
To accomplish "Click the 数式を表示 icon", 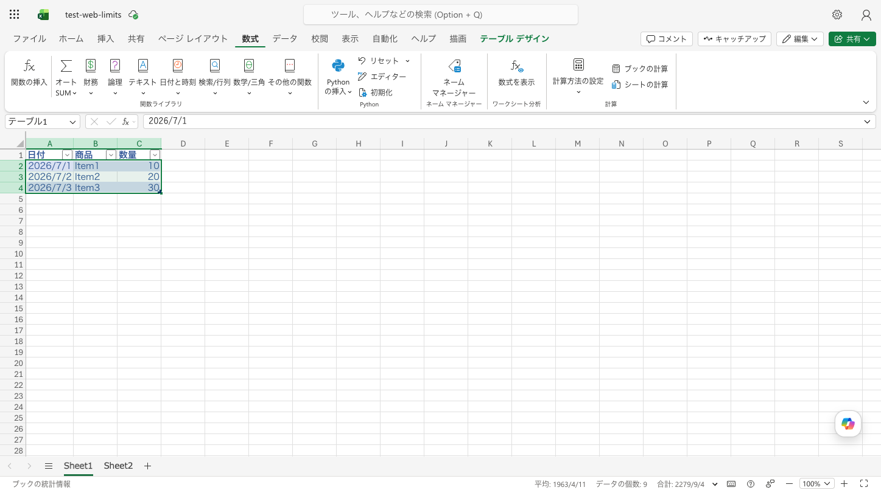I will (516, 66).
